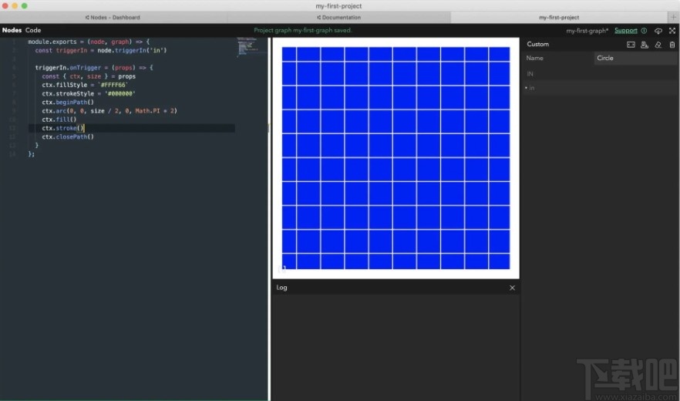Screen dimensions: 680x401
Task: Click the red window close button
Action: [5, 5]
